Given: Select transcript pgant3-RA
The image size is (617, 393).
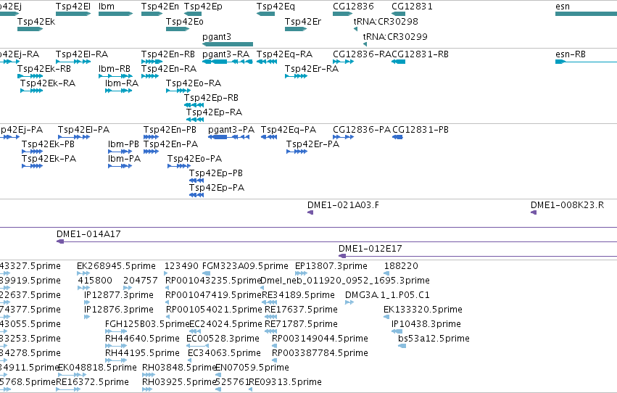Looking at the screenshot, I should (x=228, y=62).
